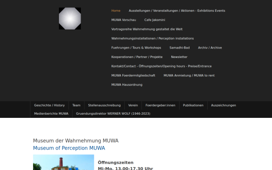Image resolution: width=272 pixels, height=170 pixels.
Task: Open Vortragsreihe Wahrnehmung gestaltet die Welt
Action: pos(147,29)
